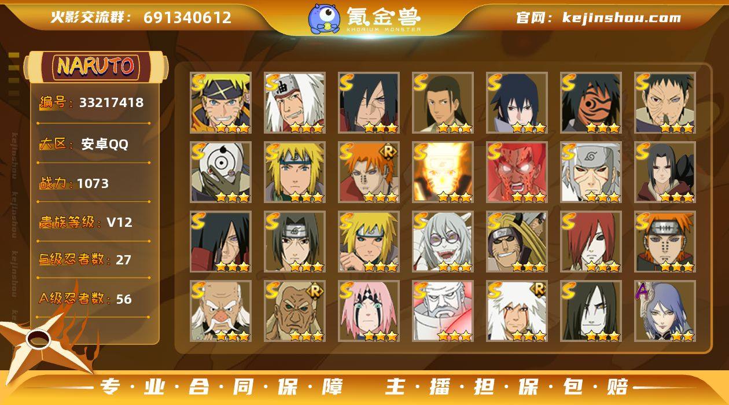Choose the pink-haired Sakura portrait

(x=369, y=311)
